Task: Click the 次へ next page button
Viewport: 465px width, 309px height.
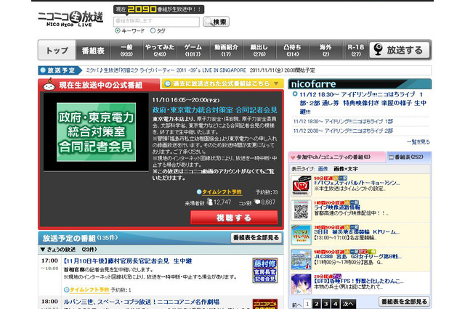Action: (x=348, y=304)
